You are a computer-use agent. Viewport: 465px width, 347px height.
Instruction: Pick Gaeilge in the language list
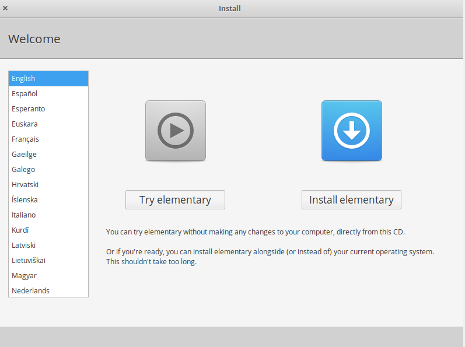pos(48,154)
